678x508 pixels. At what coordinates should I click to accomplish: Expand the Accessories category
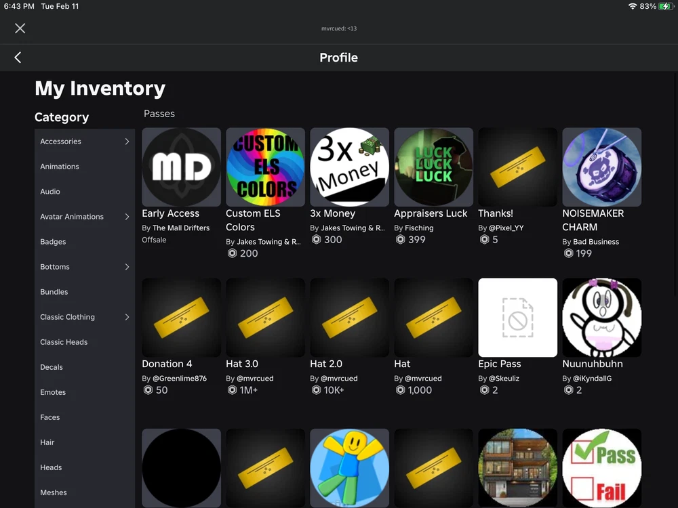click(127, 142)
